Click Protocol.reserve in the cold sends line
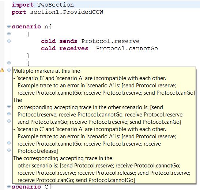Image resolution: width=200 pixels, height=190 pixels. [110, 41]
